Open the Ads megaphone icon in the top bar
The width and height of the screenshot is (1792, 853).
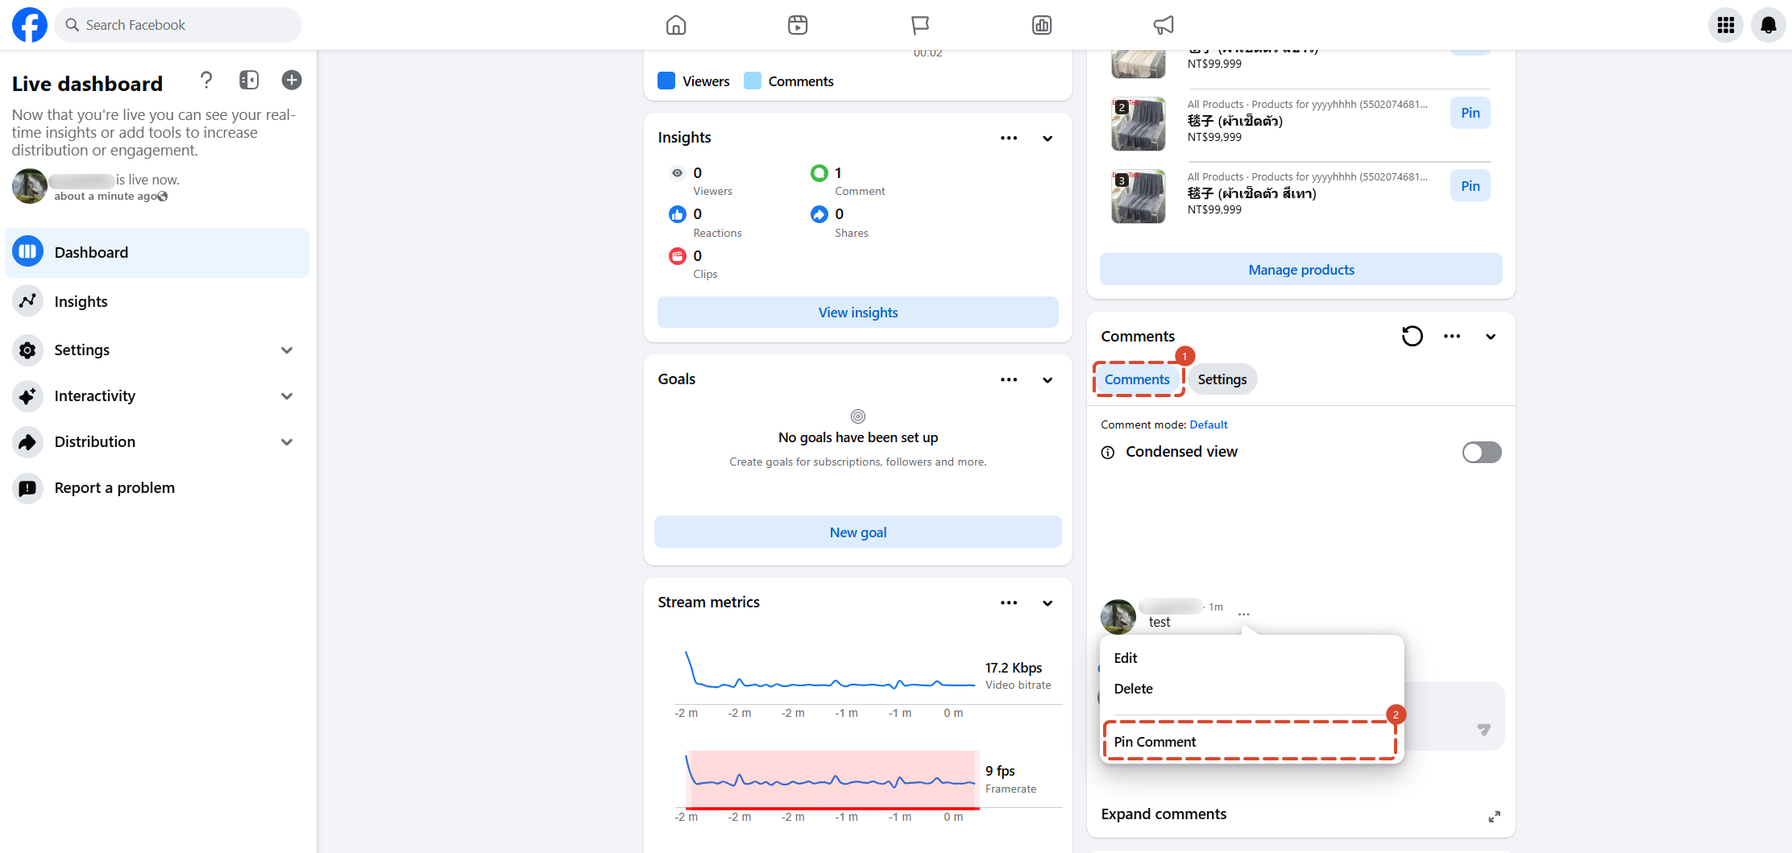click(1164, 25)
